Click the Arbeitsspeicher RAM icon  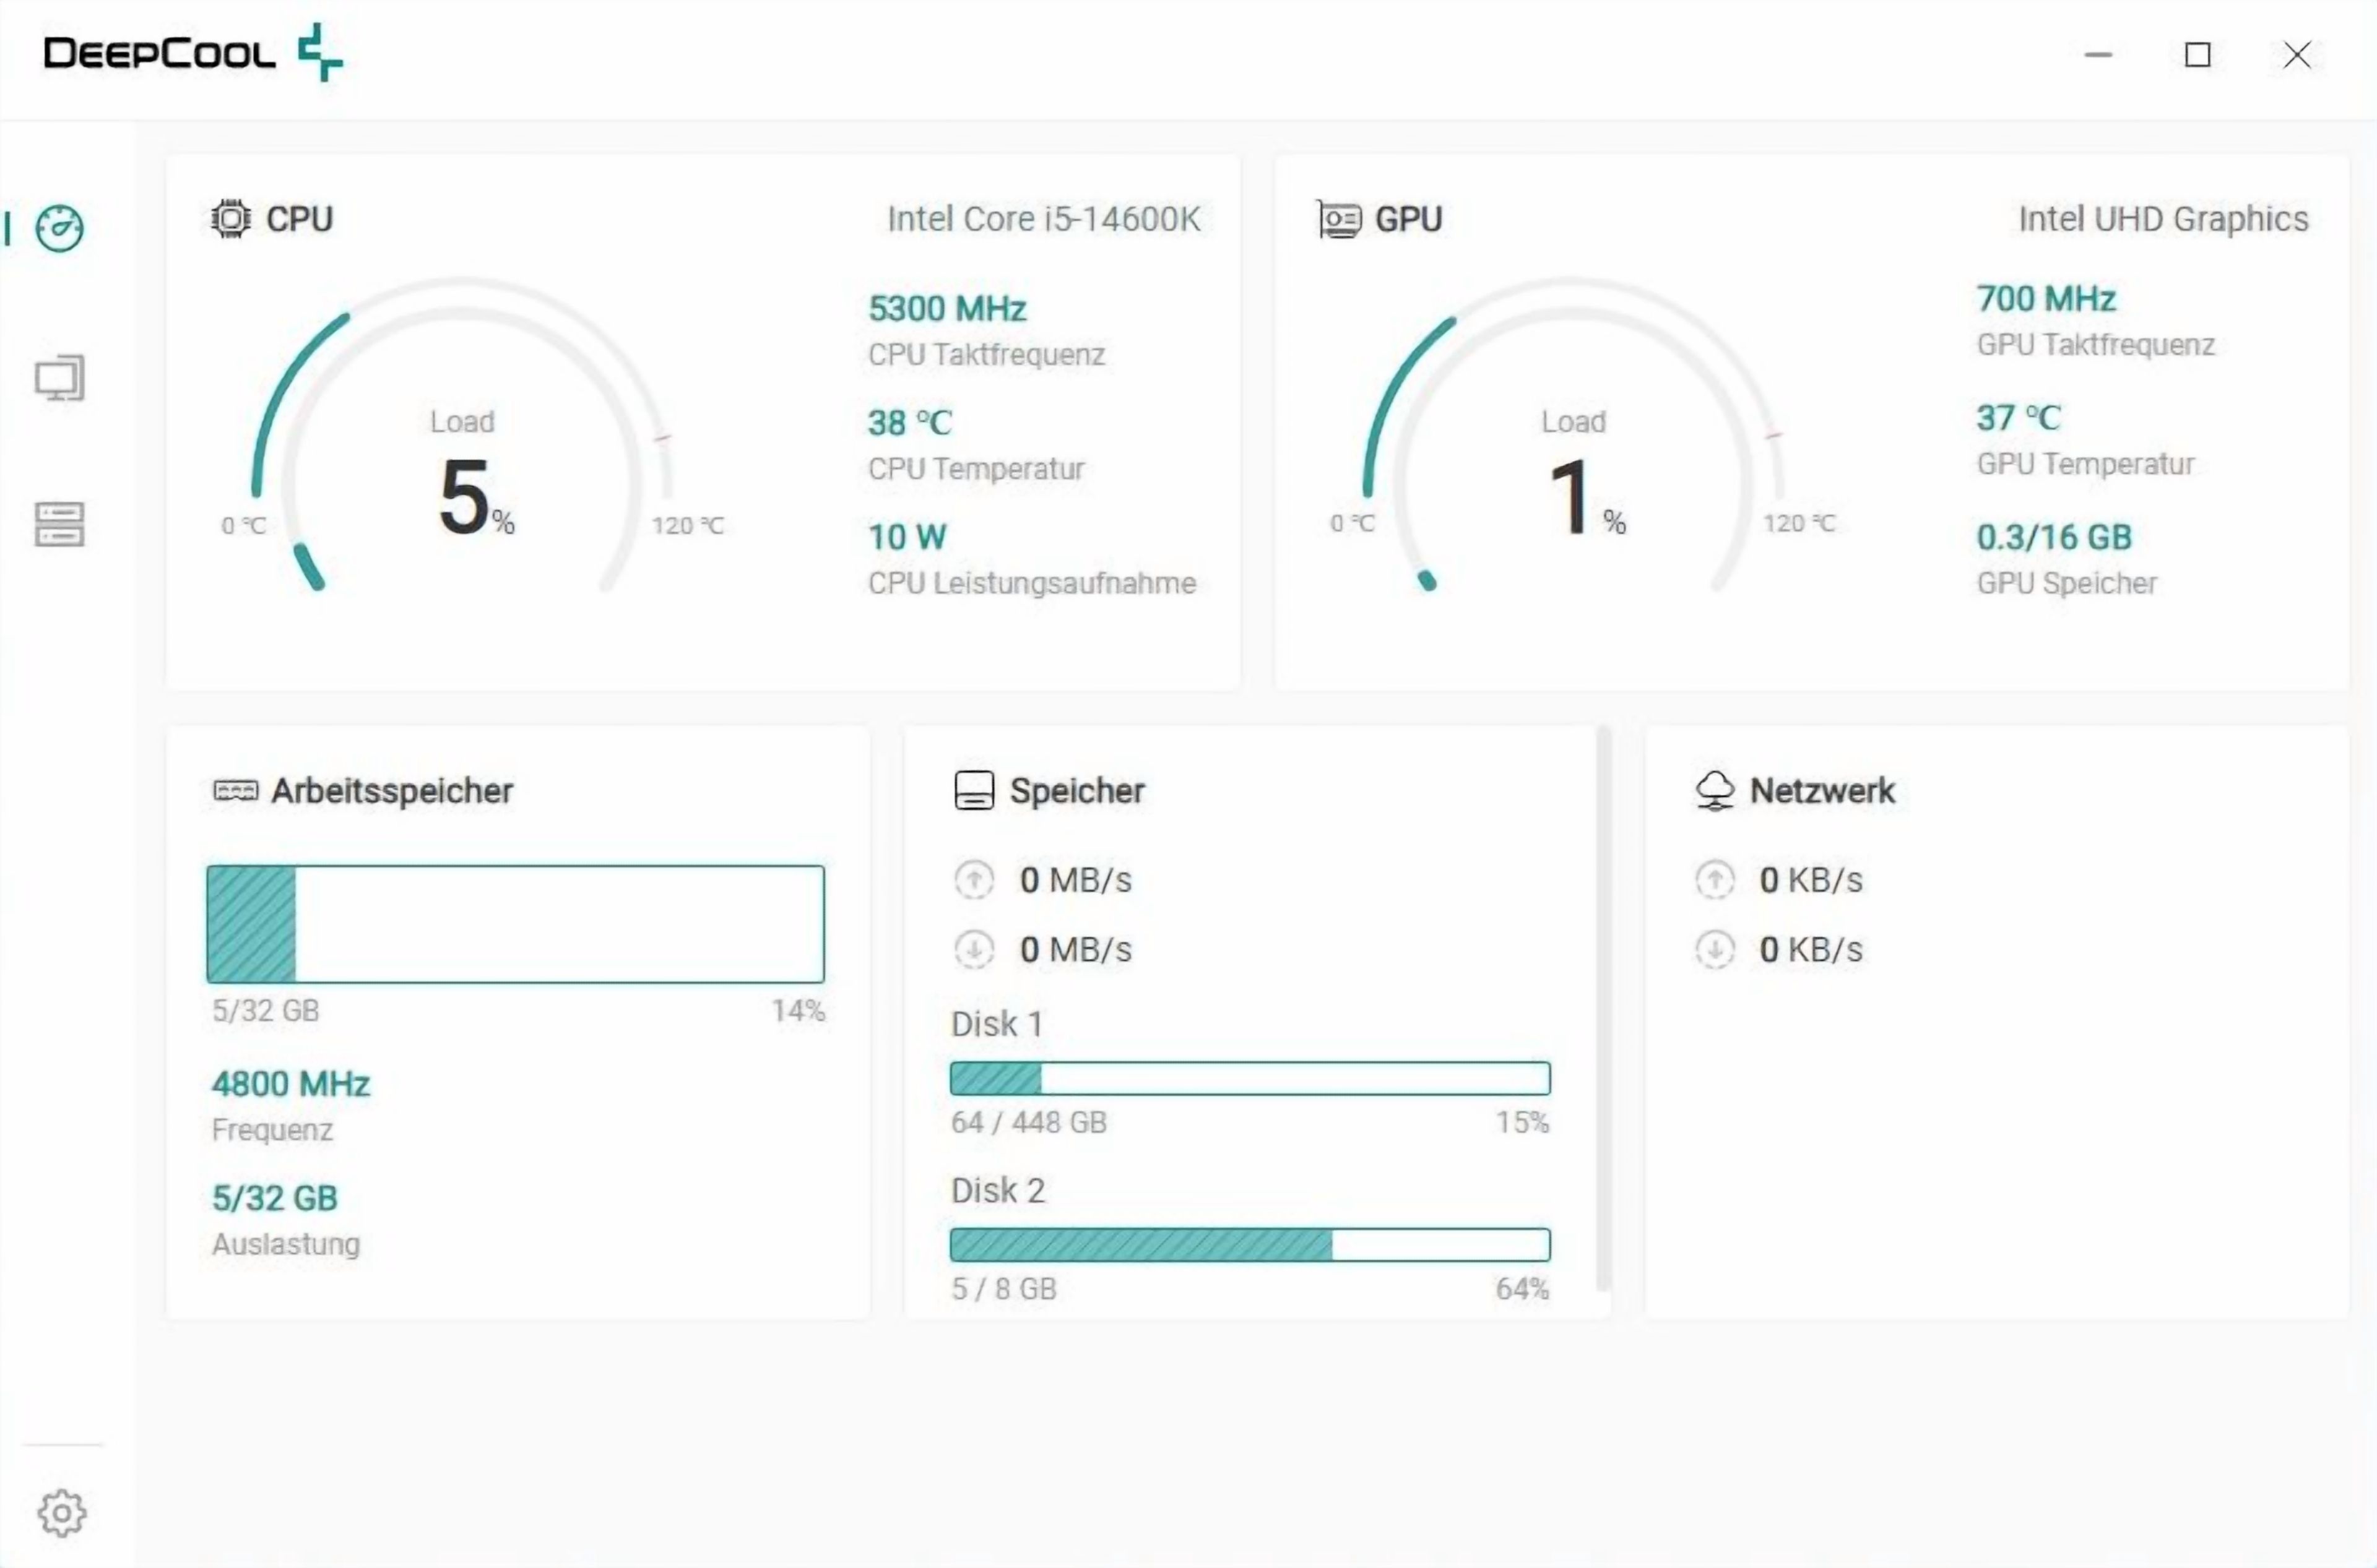(235, 791)
